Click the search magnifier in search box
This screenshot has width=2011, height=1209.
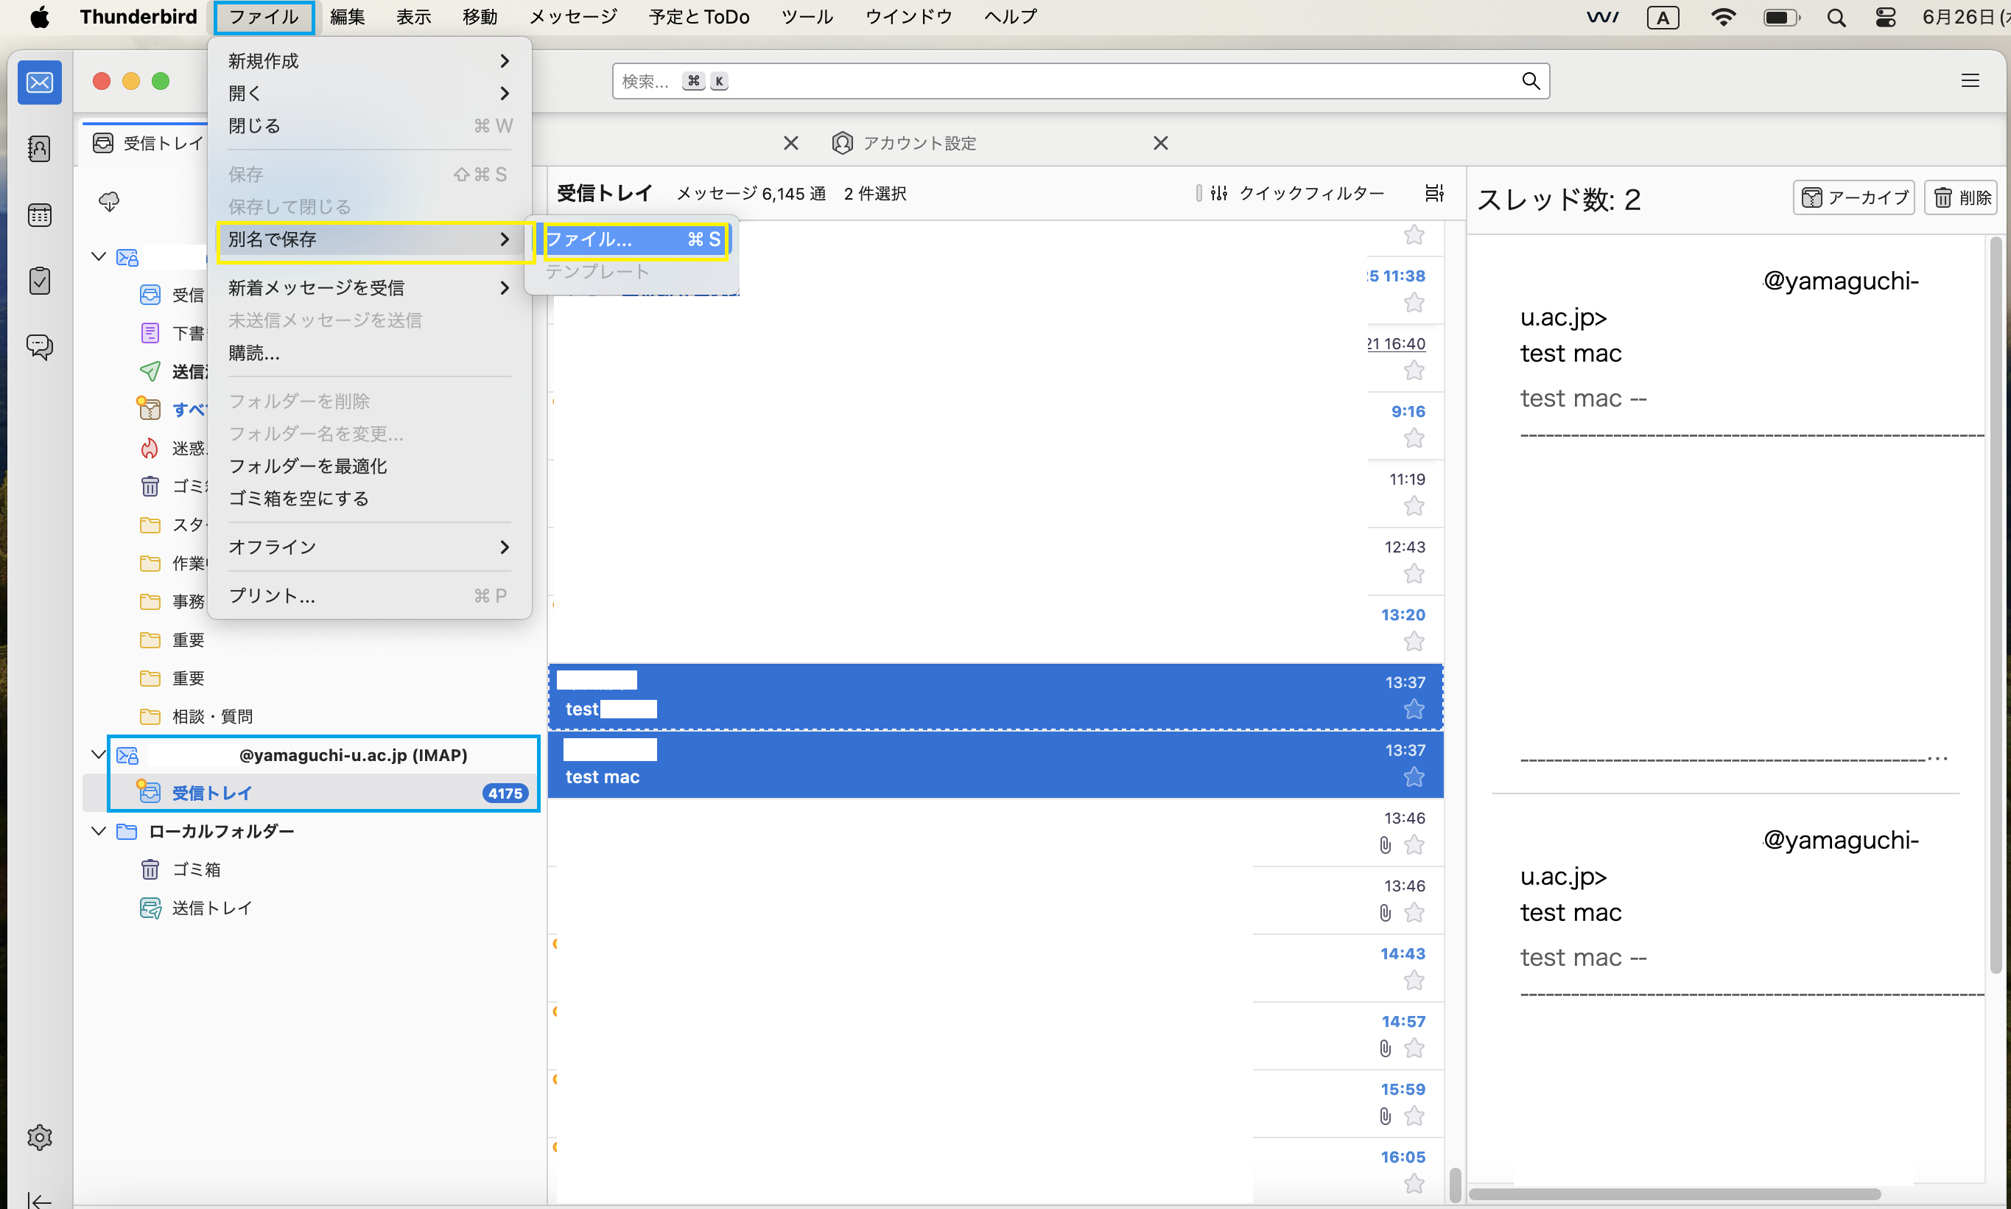pos(1531,80)
